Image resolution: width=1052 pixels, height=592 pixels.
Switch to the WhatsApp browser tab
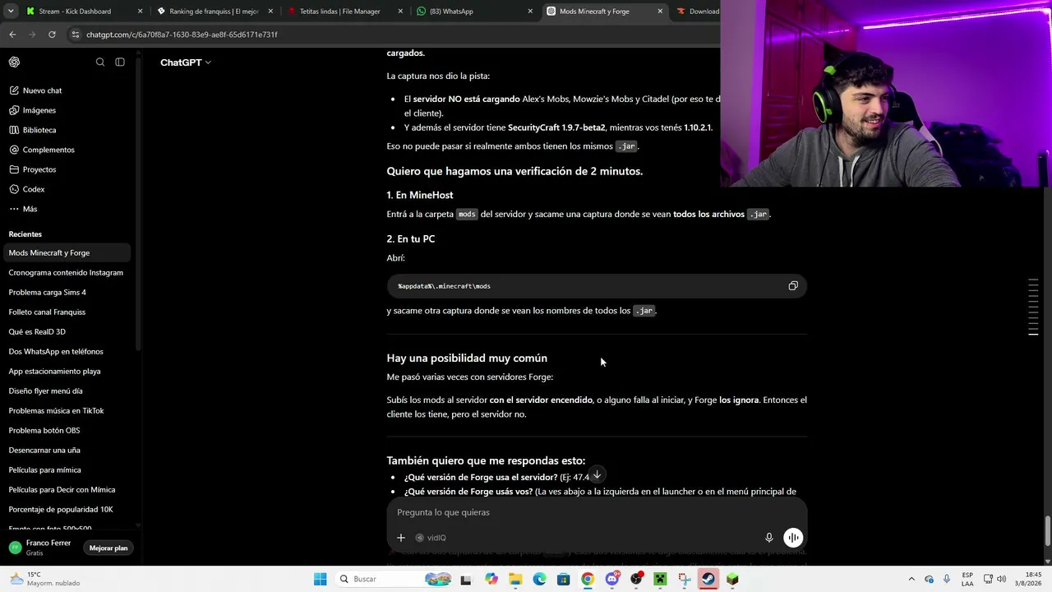tap(473, 12)
